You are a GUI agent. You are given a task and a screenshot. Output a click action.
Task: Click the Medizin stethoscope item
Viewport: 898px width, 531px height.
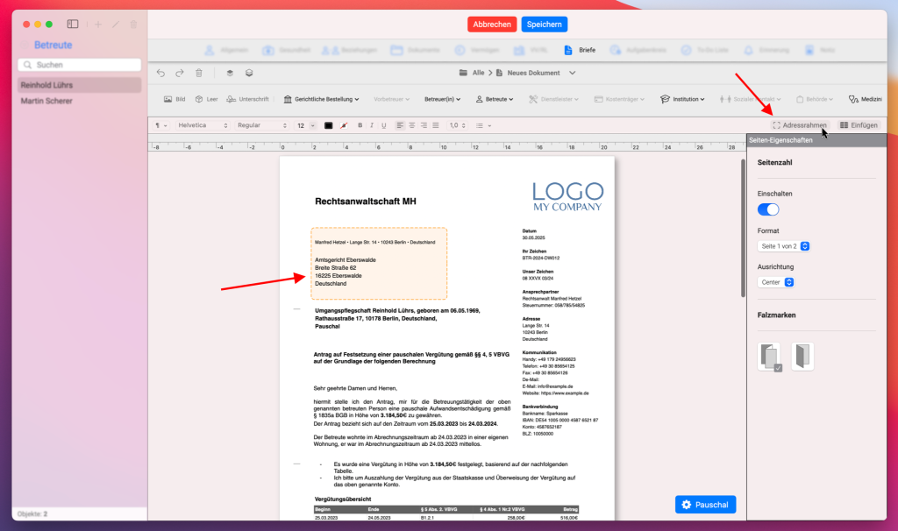click(866, 99)
